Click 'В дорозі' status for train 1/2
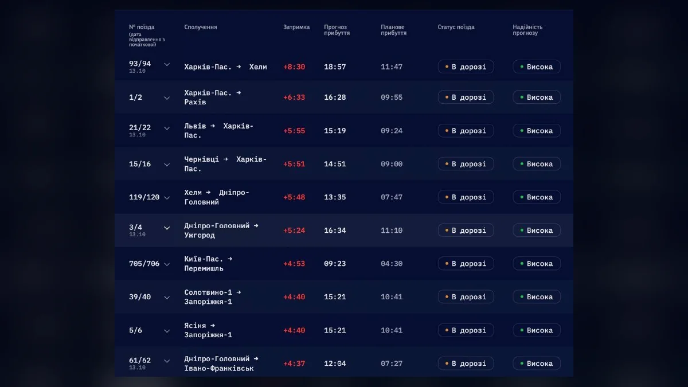 466,97
